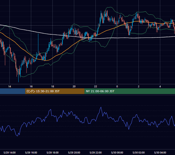Click the 5/29 14:00 date label
The height and width of the screenshot is (155, 175).
coord(10,152)
